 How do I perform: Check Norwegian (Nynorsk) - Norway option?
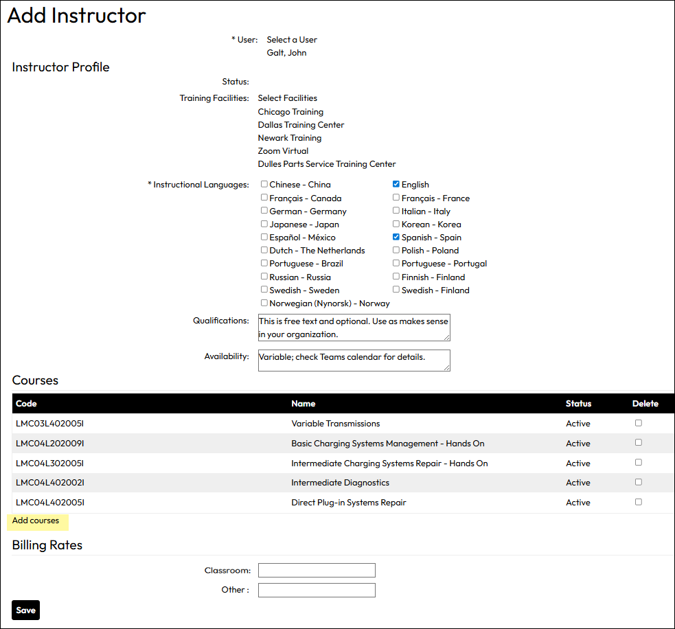point(264,303)
